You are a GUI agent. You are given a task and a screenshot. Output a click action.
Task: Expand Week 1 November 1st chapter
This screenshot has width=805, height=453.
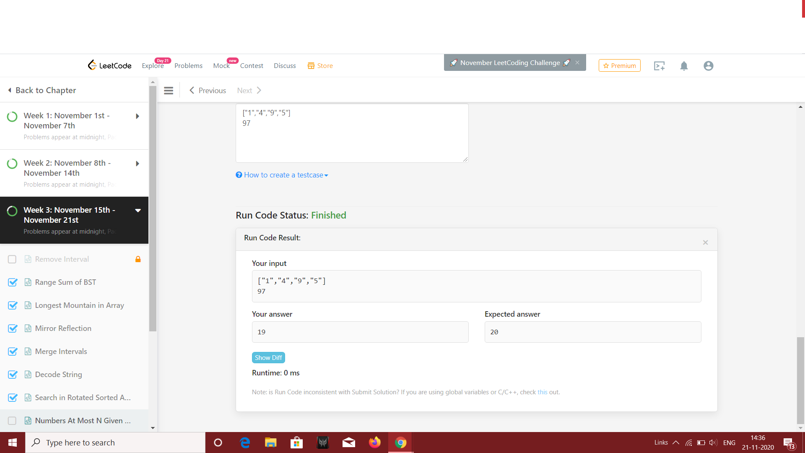tap(138, 116)
